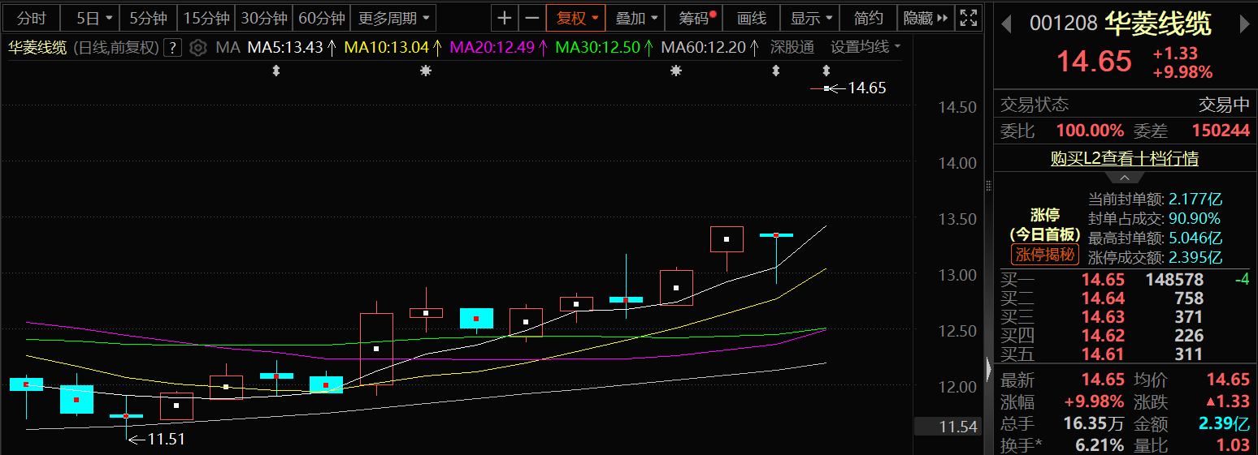Collapse the order book panel chevron
The width and height of the screenshot is (1258, 455).
(x=1125, y=178)
